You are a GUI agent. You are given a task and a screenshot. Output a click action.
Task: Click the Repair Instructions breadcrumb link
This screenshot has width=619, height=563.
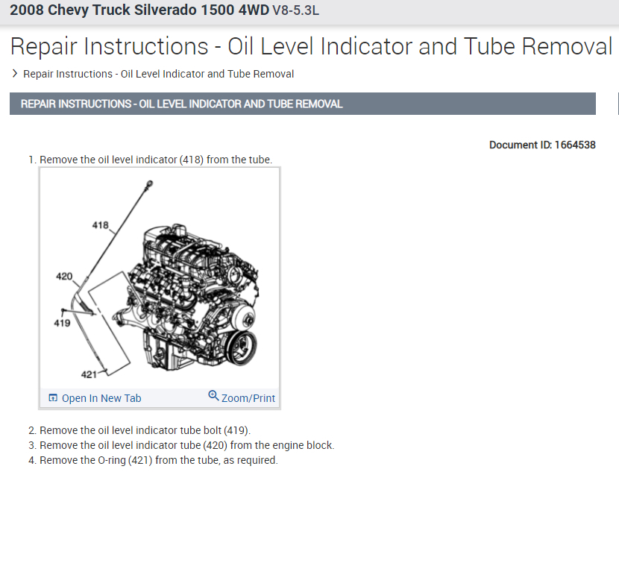[158, 74]
